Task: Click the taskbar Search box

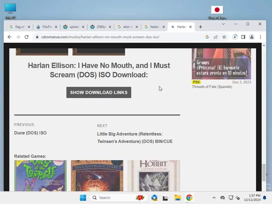Action: point(119,198)
